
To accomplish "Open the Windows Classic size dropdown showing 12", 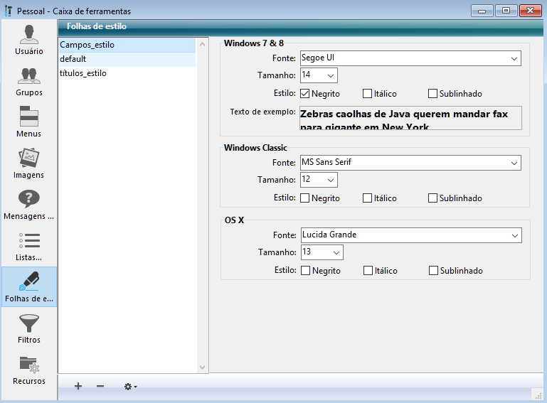I will point(331,181).
